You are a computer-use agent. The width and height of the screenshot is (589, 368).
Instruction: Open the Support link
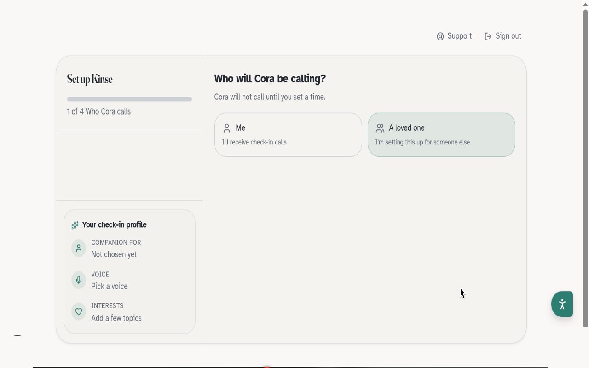pyautogui.click(x=454, y=36)
